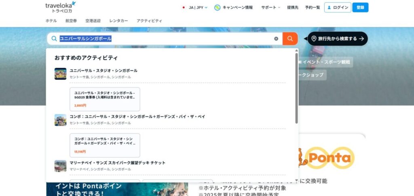Click the Marina Bay Sands thumbnail
This screenshot has width=414, height=196.
61,166
